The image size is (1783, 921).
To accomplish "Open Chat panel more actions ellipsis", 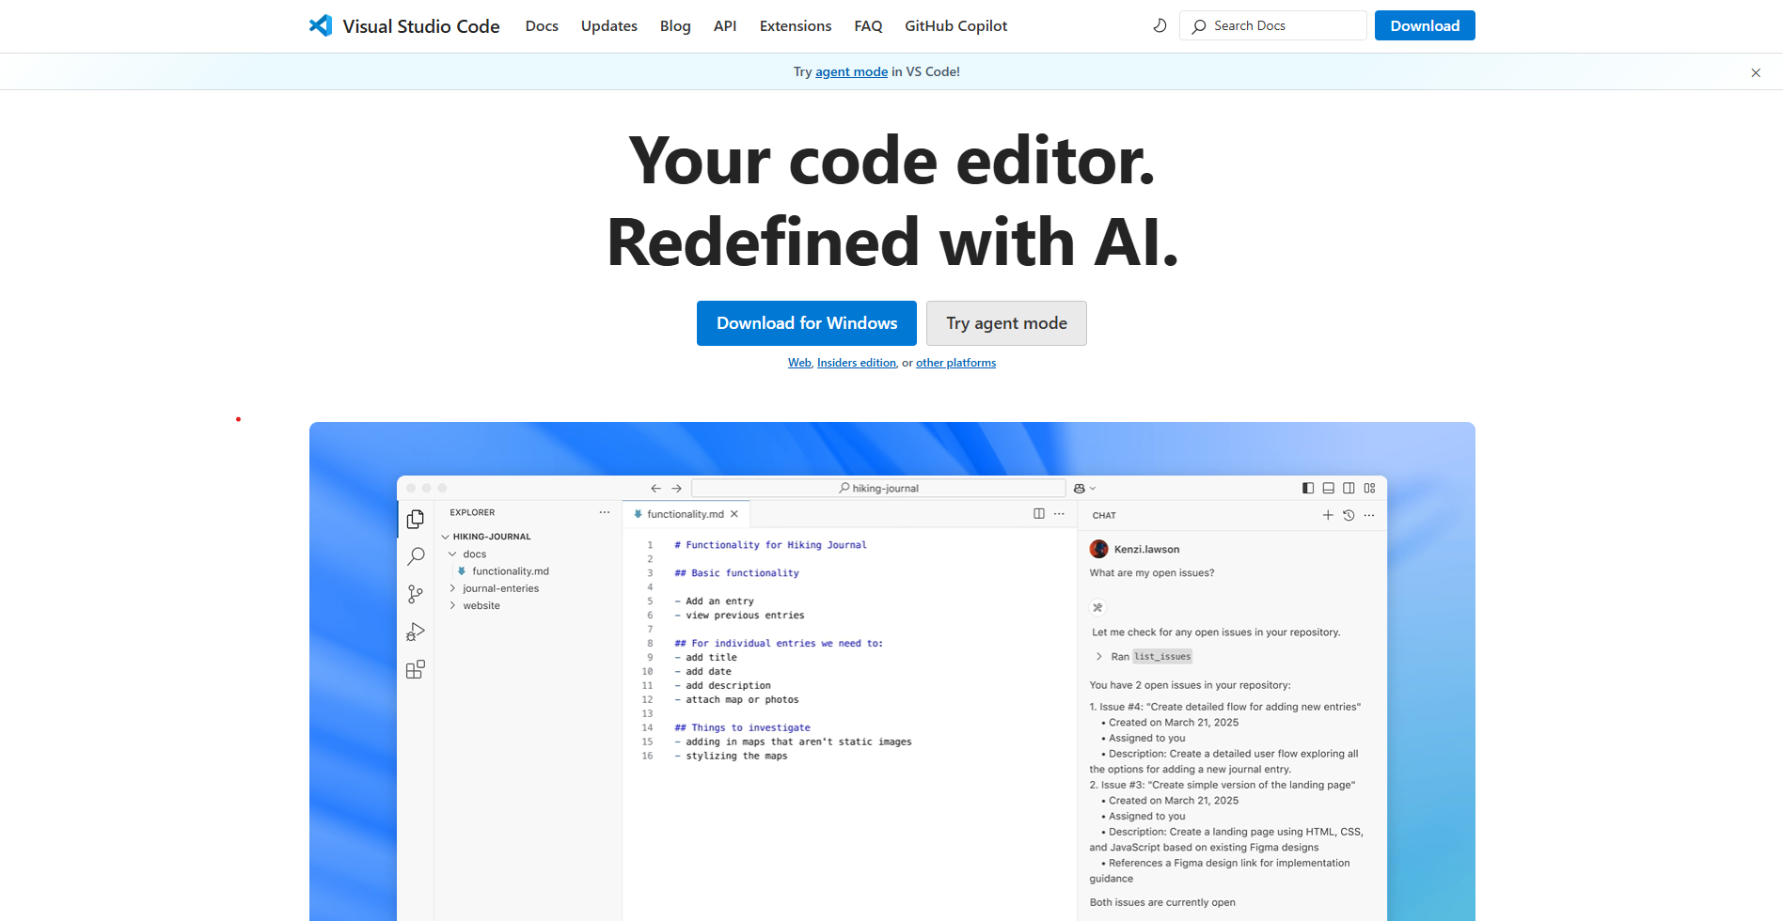I will 1369,515.
